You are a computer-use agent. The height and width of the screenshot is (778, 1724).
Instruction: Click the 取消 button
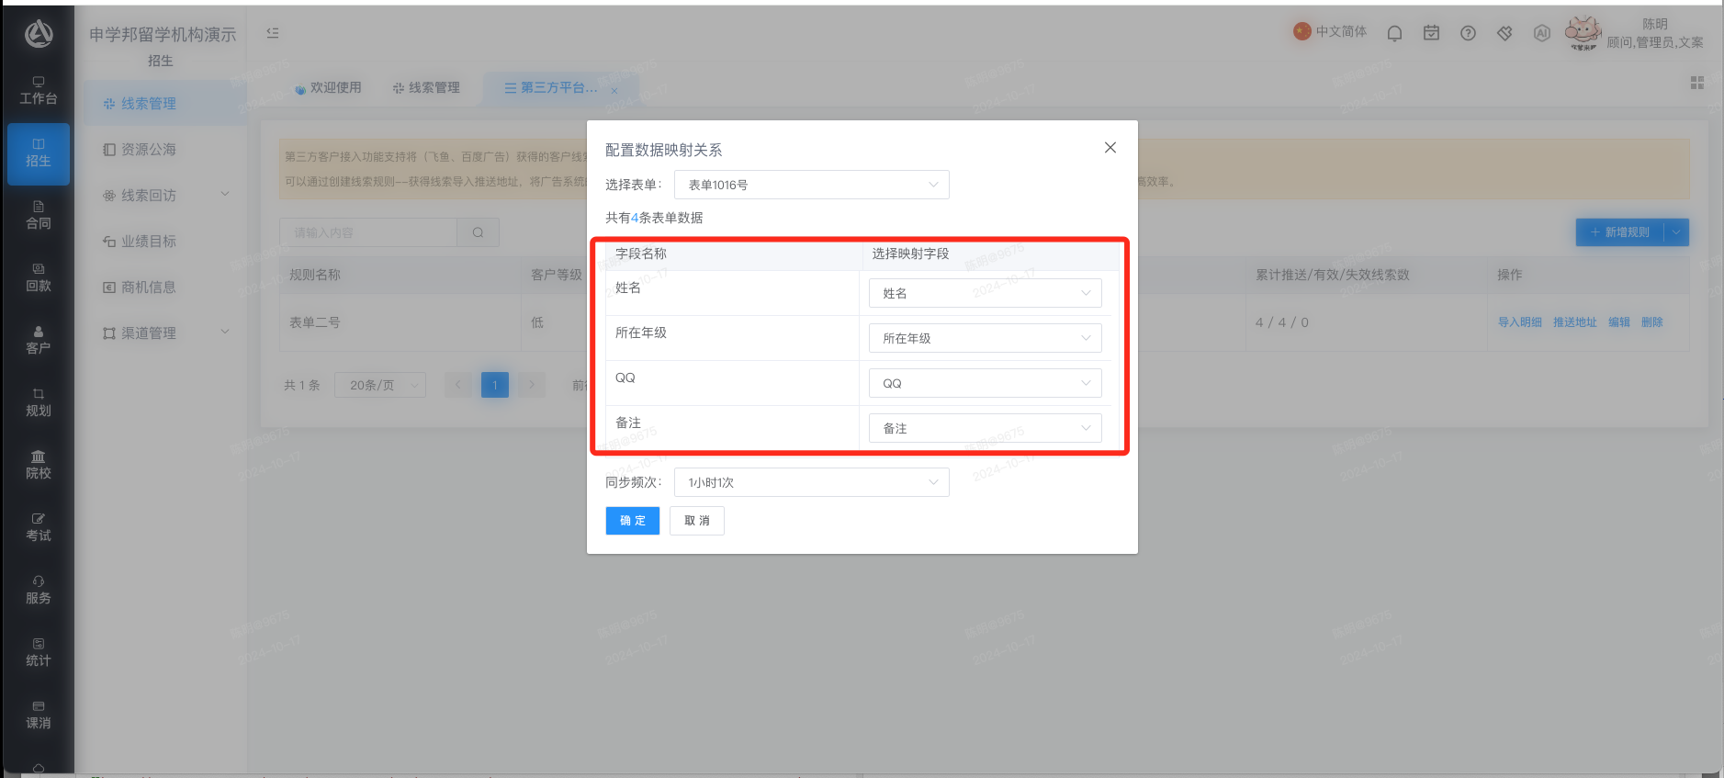(696, 521)
